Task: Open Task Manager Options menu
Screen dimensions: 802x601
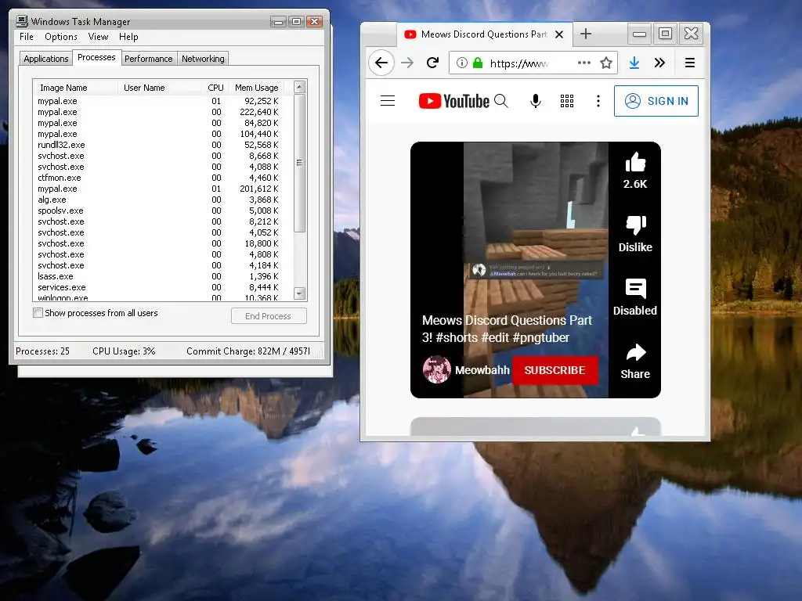Action: click(x=61, y=37)
